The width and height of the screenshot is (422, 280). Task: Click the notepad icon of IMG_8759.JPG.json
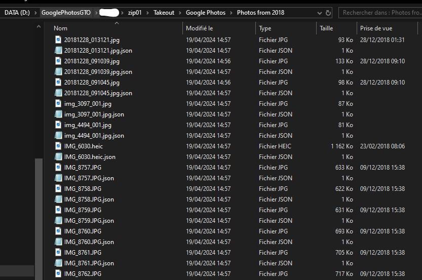click(58, 220)
